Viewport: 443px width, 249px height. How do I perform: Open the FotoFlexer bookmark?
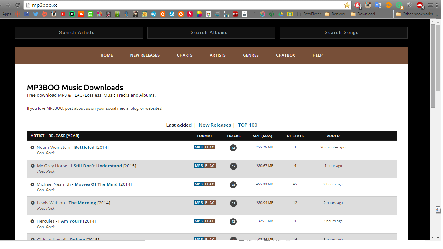310,14
